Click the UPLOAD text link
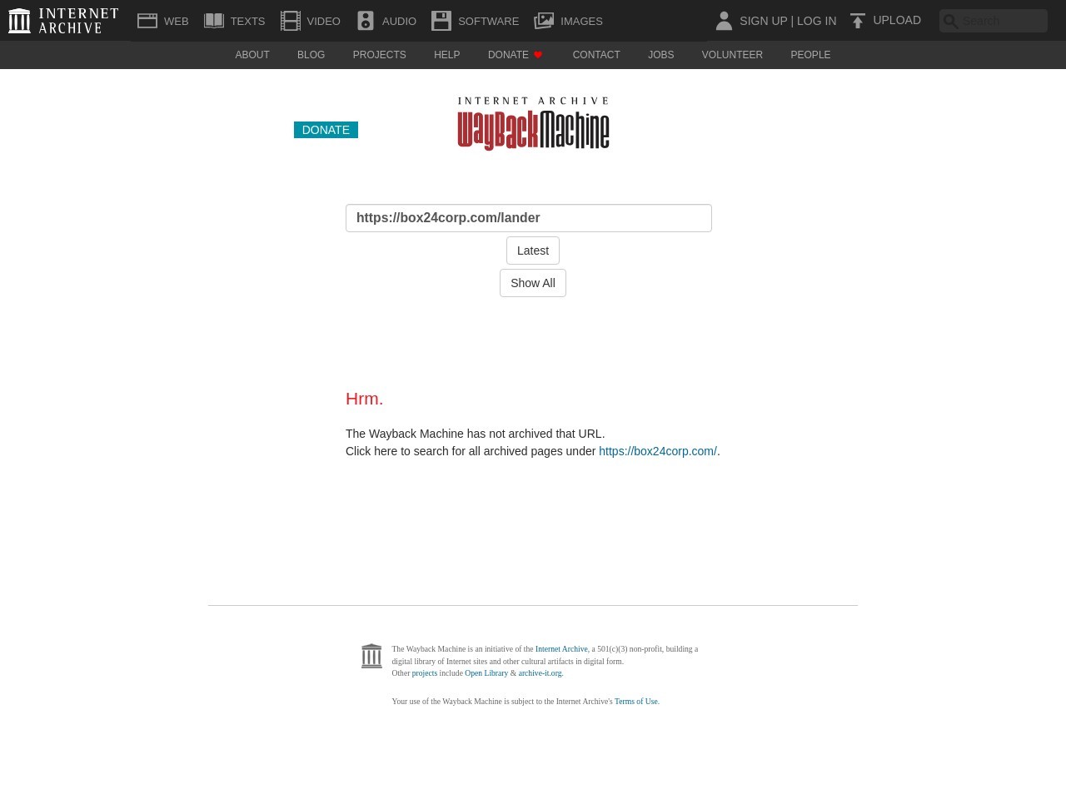Viewport: 1066px width, 799px height. click(x=897, y=20)
